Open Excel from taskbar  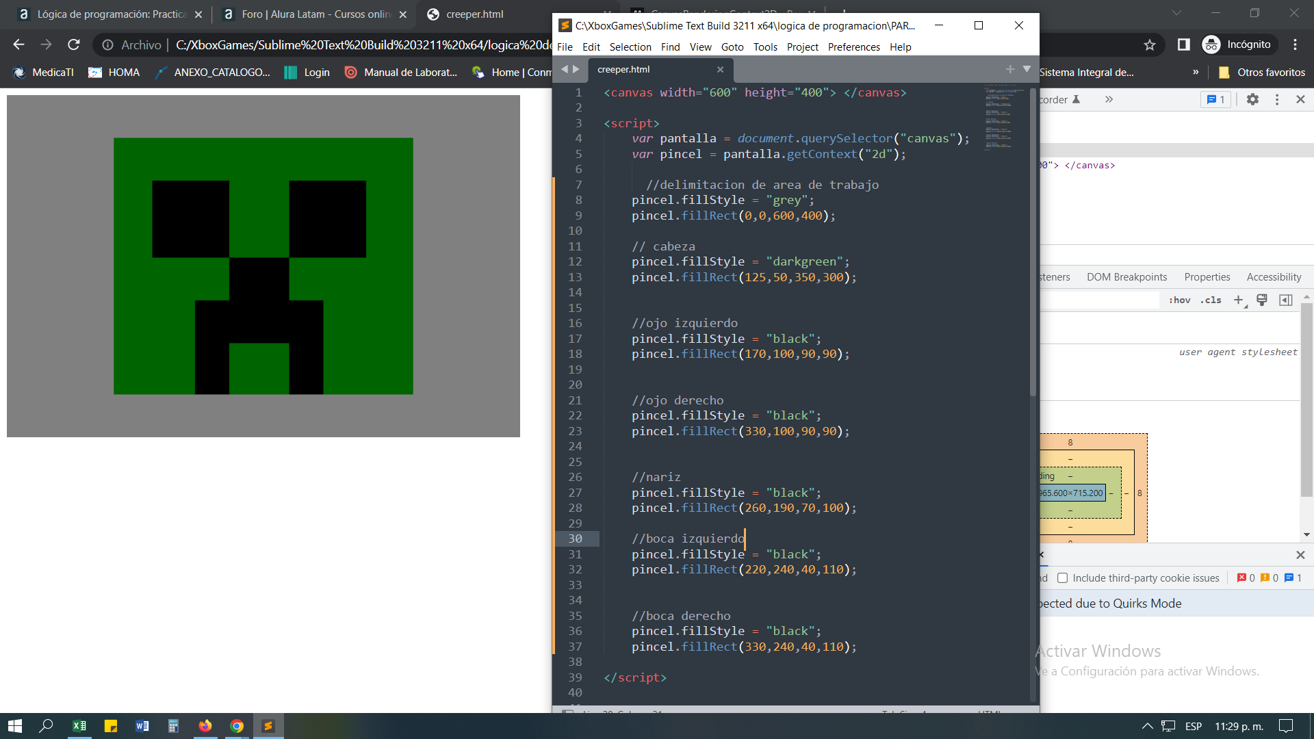[79, 726]
